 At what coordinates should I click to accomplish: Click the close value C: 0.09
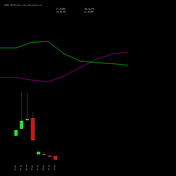61,9
